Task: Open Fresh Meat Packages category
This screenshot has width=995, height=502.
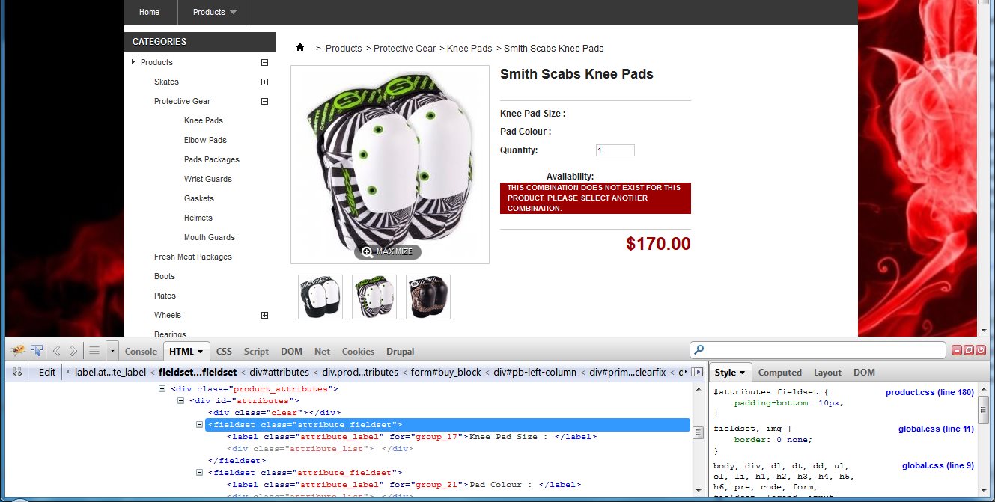Action: coord(193,257)
